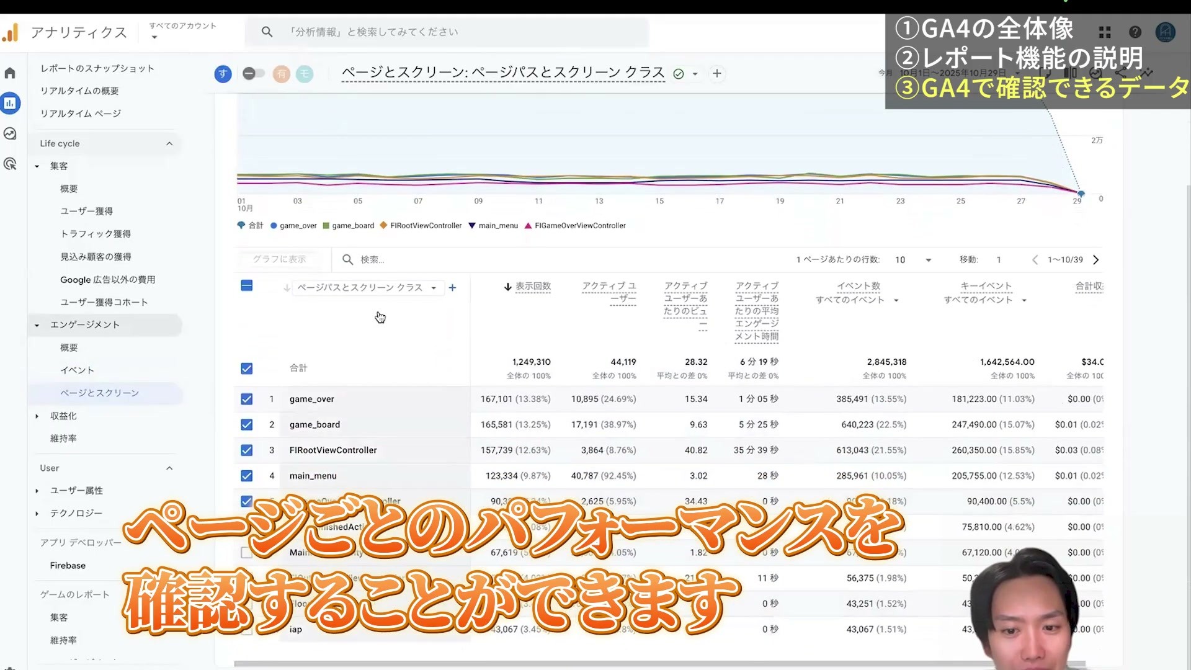Click the magnifier icon in top search bar
Image resolution: width=1191 pixels, height=670 pixels.
(267, 32)
